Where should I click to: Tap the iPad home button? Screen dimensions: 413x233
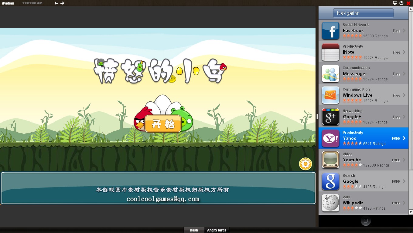[x=366, y=221]
